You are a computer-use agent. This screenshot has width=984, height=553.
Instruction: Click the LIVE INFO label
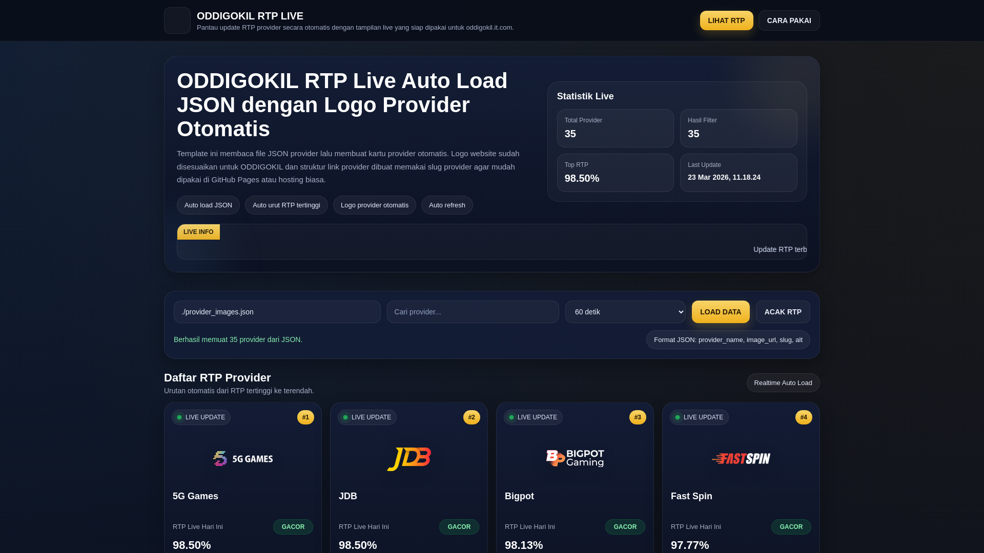click(198, 232)
